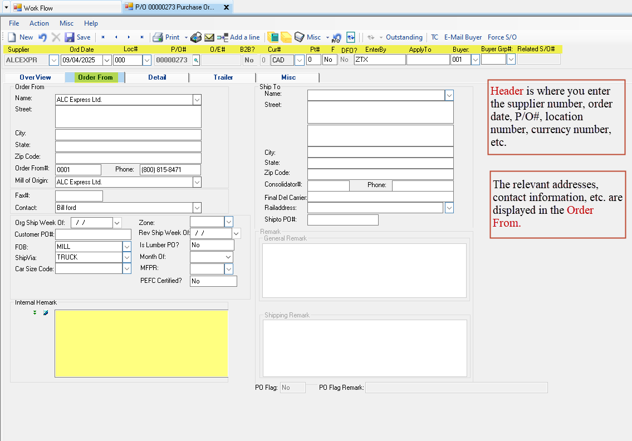The height and width of the screenshot is (441, 632).
Task: Click the P/O# search magnifier icon
Action: 195,60
